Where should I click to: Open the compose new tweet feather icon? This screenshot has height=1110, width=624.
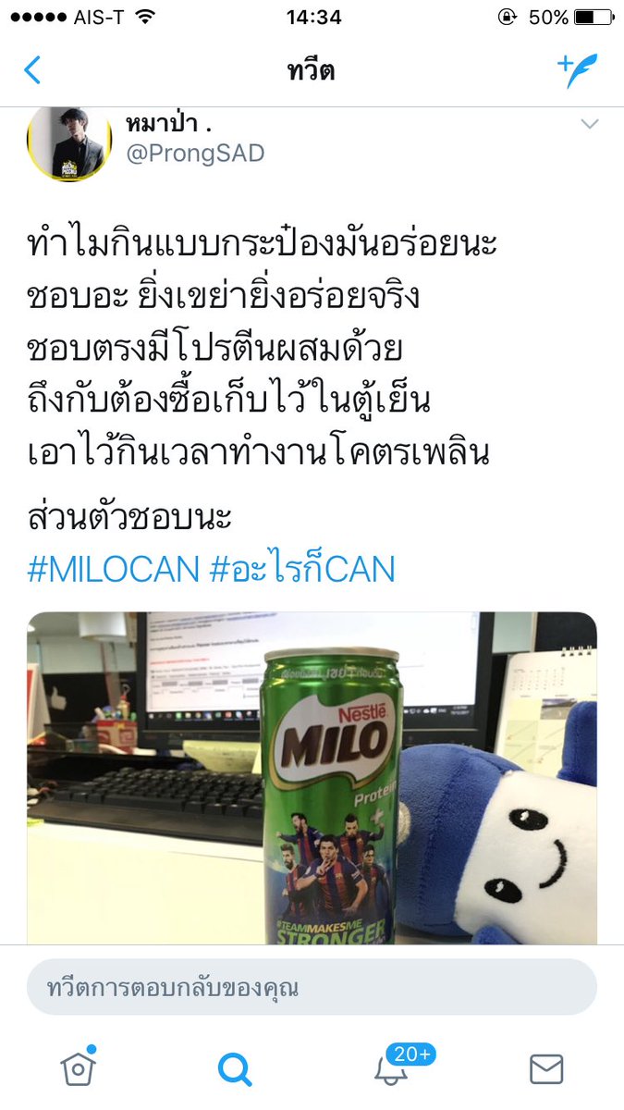(577, 70)
